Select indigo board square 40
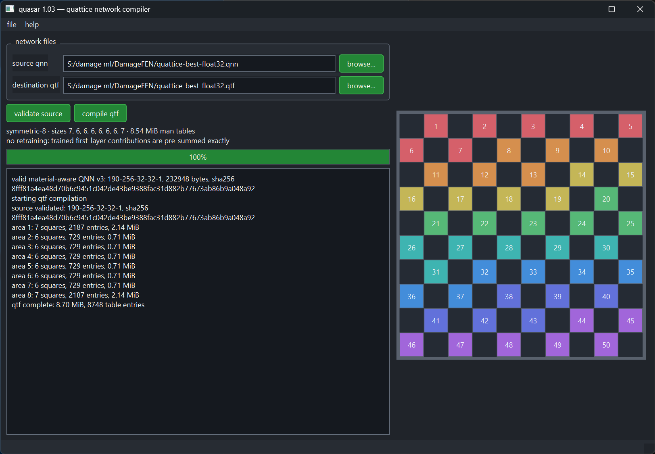 click(606, 296)
